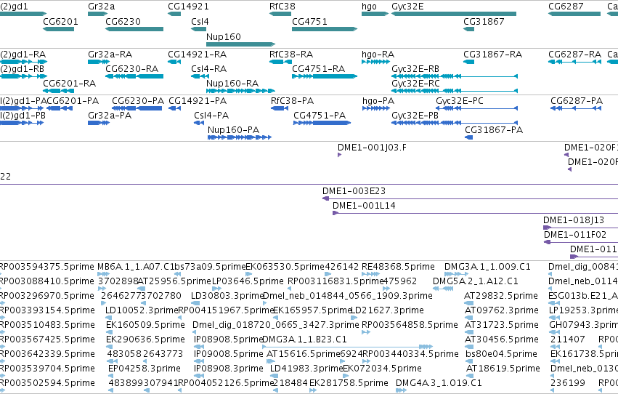Click the CG14921 gene feature
618x394 pixels.
[x=174, y=14]
